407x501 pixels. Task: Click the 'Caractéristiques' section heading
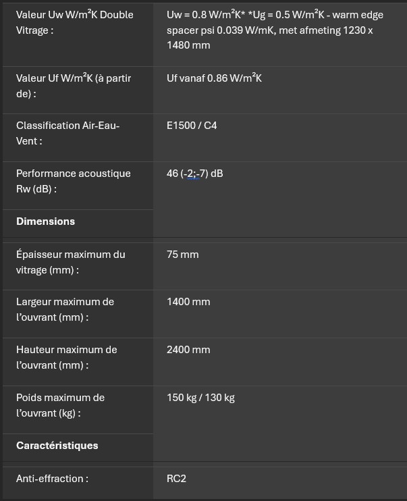pyautogui.click(x=57, y=446)
